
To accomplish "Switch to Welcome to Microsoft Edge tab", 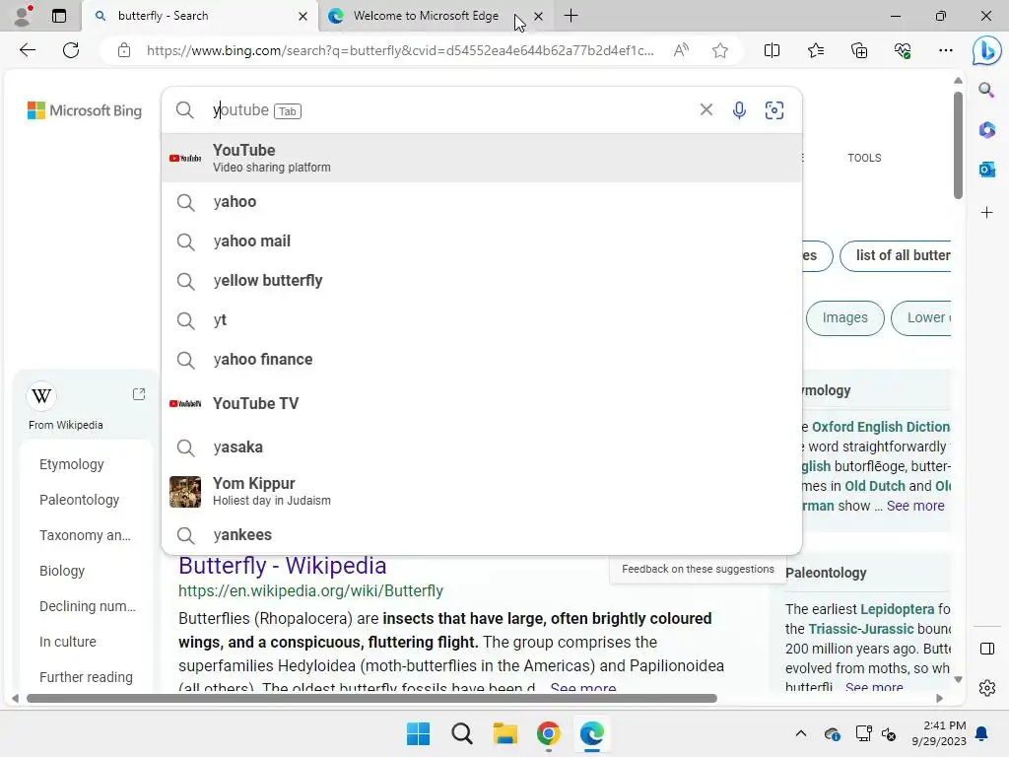I will pos(426,16).
